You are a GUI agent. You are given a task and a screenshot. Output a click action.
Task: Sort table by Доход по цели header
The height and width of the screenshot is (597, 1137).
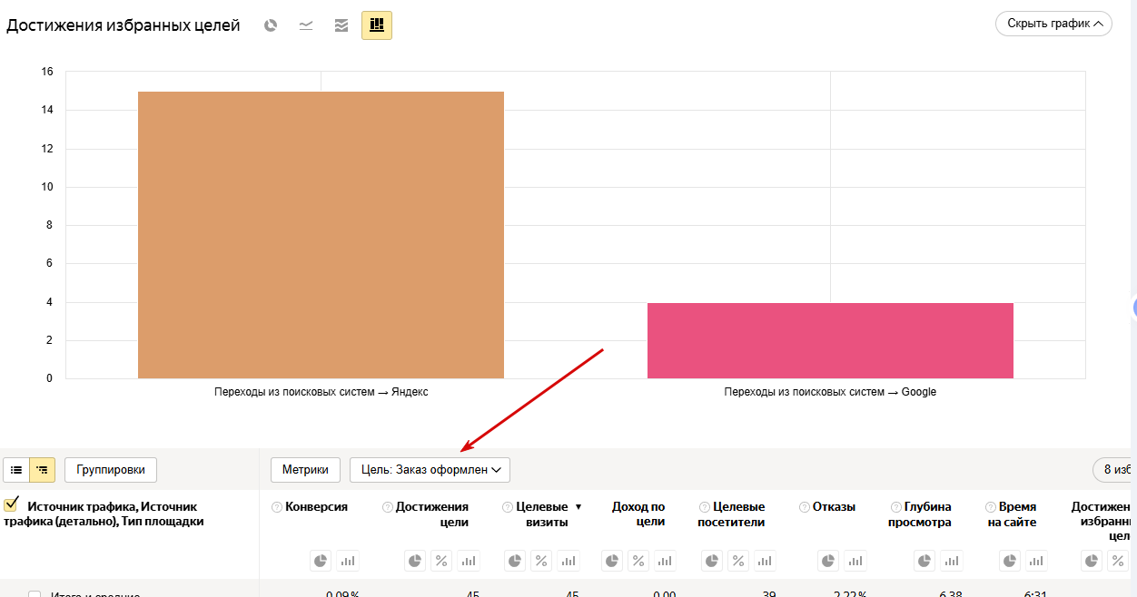[x=638, y=514]
